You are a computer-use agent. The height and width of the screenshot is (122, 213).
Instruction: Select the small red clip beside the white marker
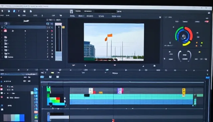click(x=94, y=92)
